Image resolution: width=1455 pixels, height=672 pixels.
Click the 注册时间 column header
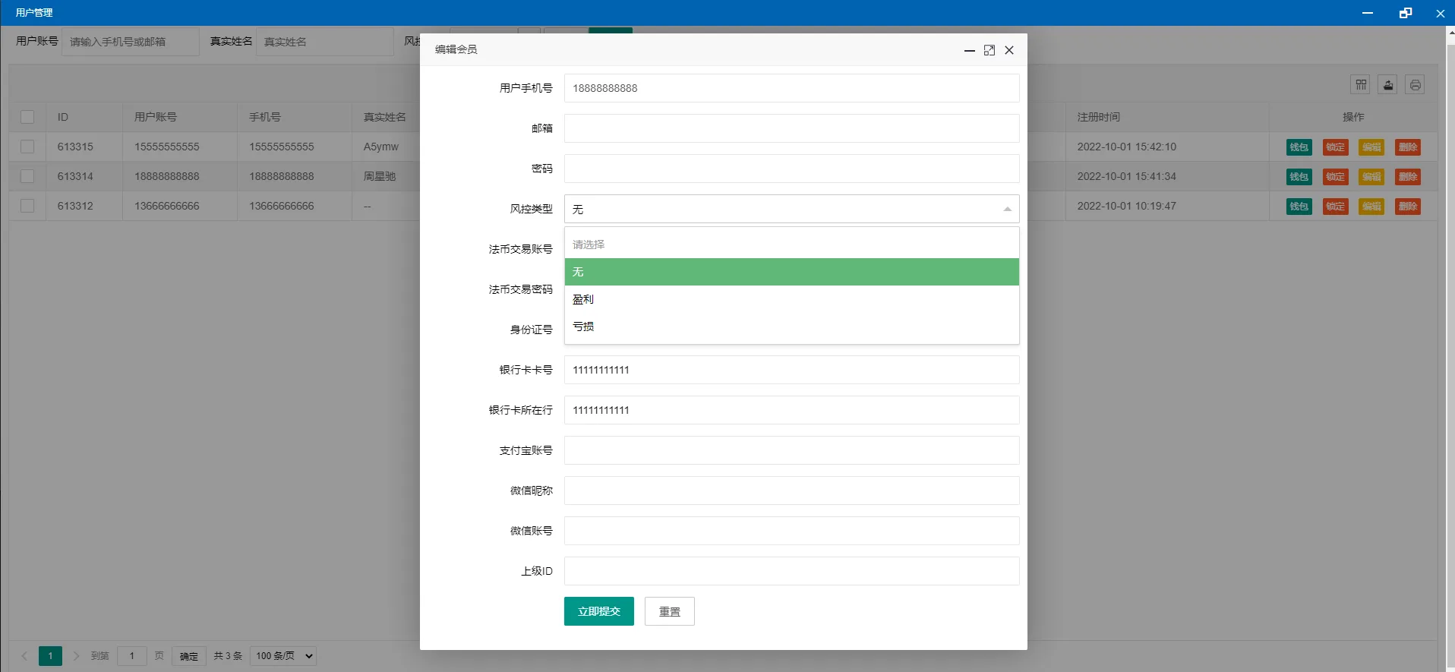tap(1098, 117)
